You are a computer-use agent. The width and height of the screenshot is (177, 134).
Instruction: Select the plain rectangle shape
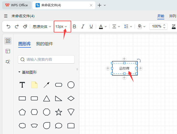(22, 98)
